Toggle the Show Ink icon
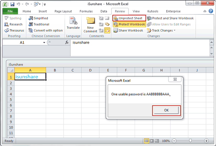This screenshot has width=216, height=146. pos(107,31)
